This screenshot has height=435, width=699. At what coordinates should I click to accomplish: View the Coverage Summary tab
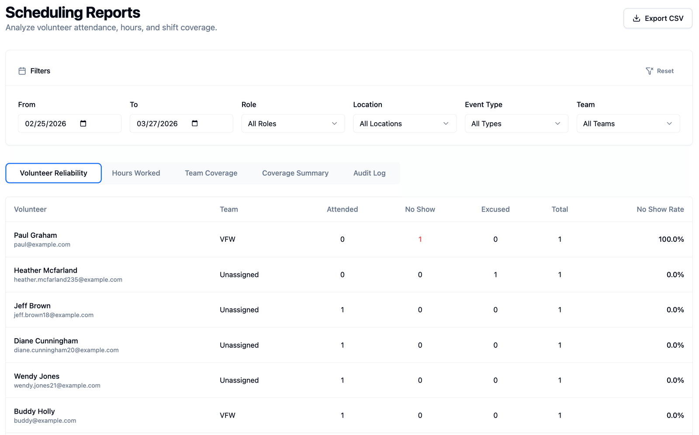click(x=295, y=173)
